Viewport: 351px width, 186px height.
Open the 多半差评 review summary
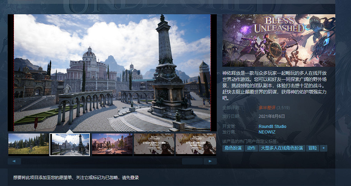pos(267,108)
